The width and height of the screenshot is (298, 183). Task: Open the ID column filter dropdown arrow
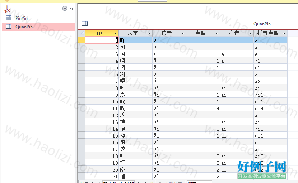115,33
